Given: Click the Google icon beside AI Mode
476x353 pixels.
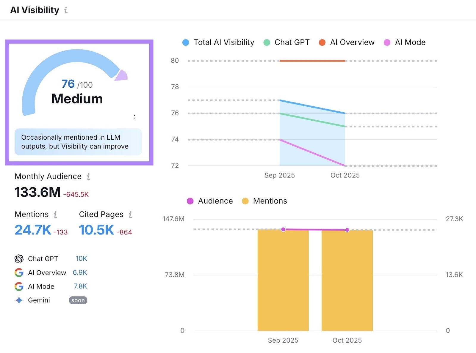Looking at the screenshot, I should (x=19, y=286).
